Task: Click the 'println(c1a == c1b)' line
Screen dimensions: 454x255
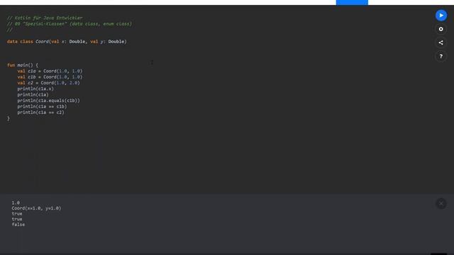Action: coord(42,106)
